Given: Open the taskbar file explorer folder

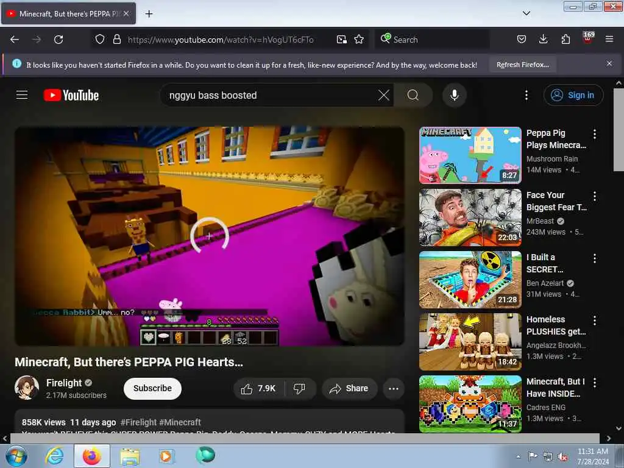Looking at the screenshot, I should click(x=130, y=456).
